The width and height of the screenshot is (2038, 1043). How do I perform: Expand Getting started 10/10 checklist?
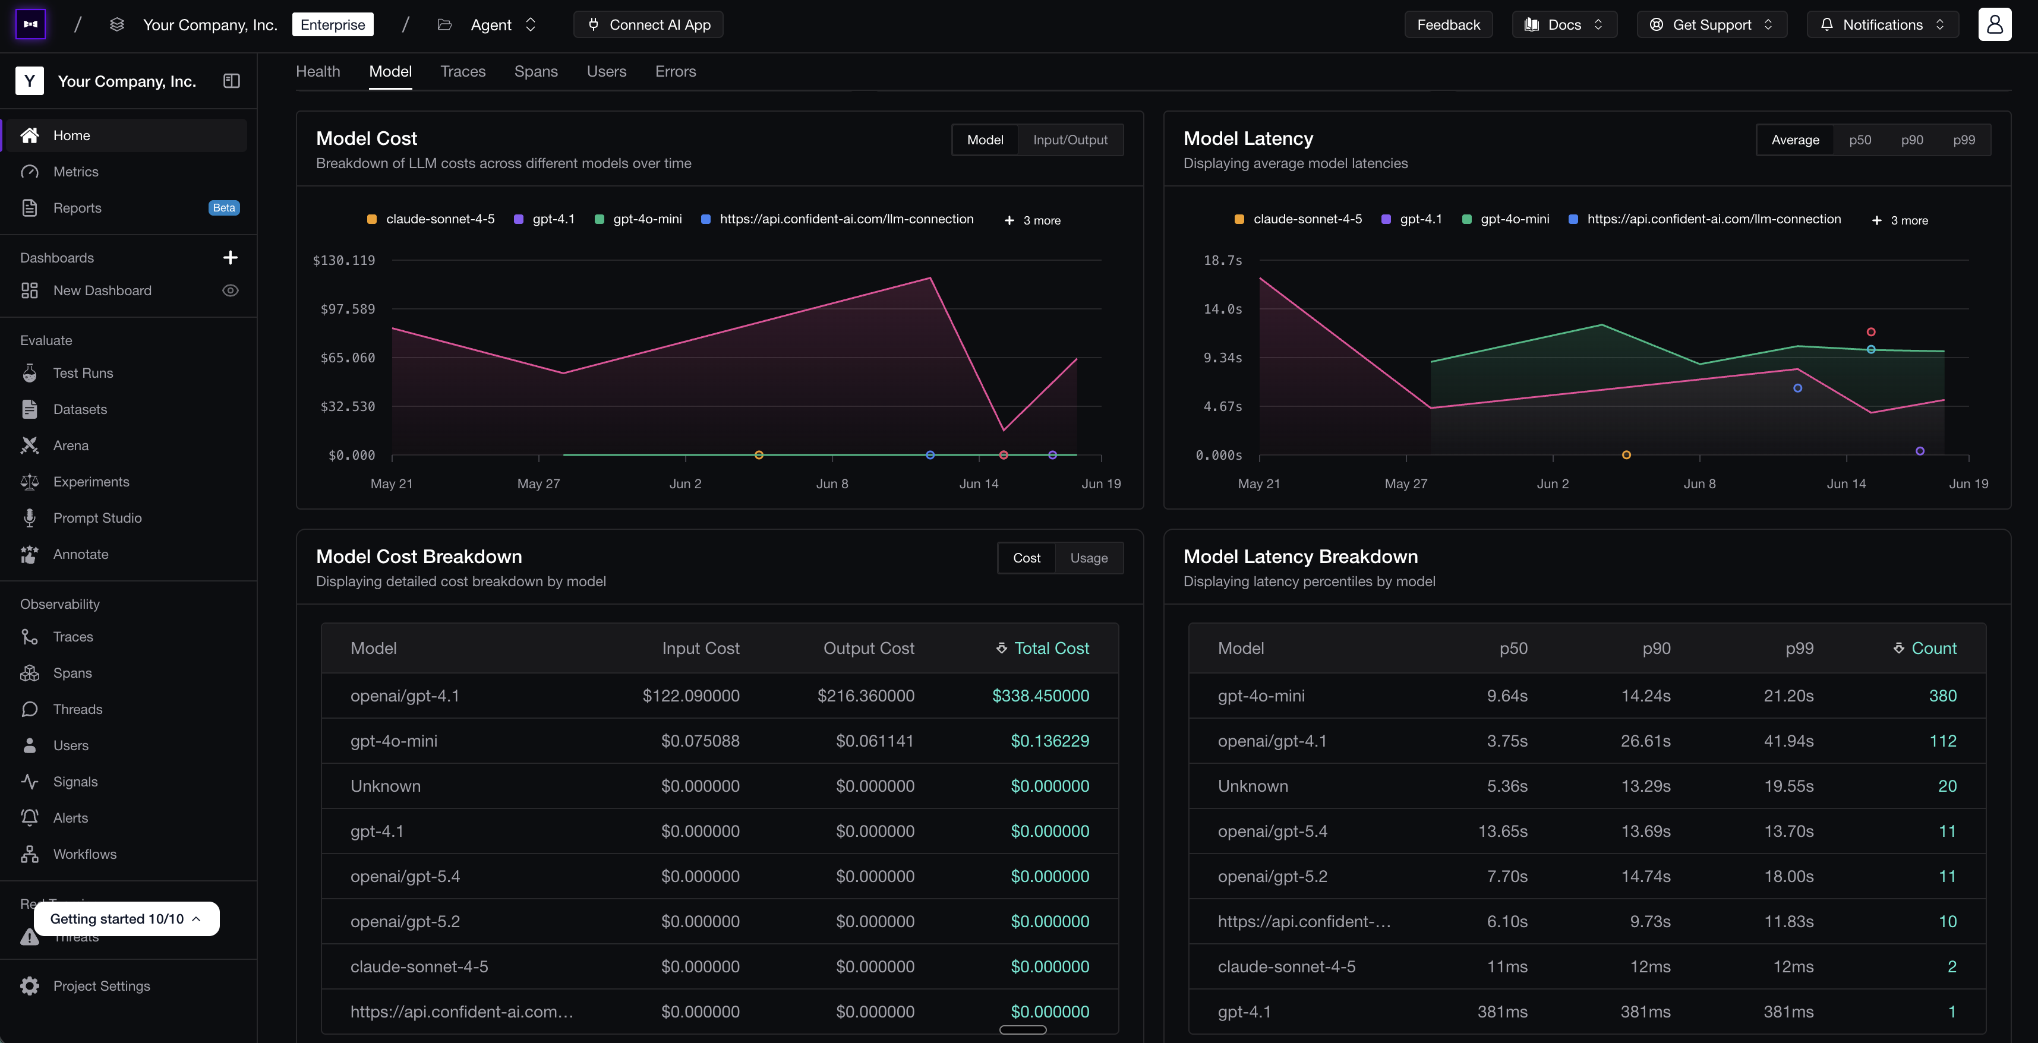(x=126, y=919)
